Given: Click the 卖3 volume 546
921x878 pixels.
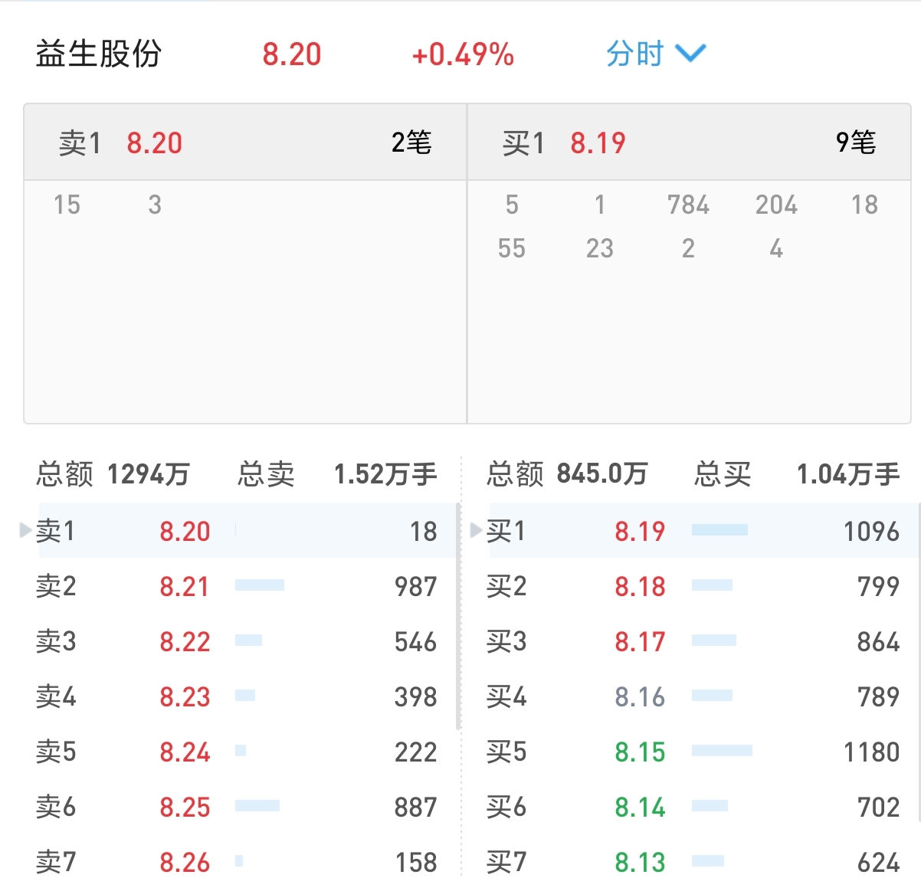Looking at the screenshot, I should click(x=415, y=641).
